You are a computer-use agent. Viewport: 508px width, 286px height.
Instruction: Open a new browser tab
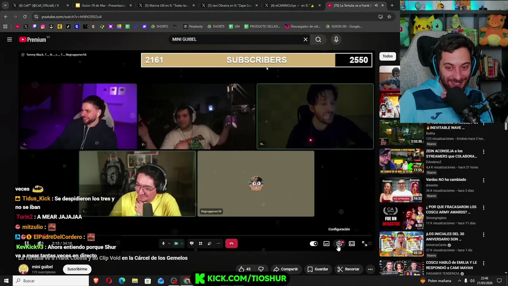[392, 5]
